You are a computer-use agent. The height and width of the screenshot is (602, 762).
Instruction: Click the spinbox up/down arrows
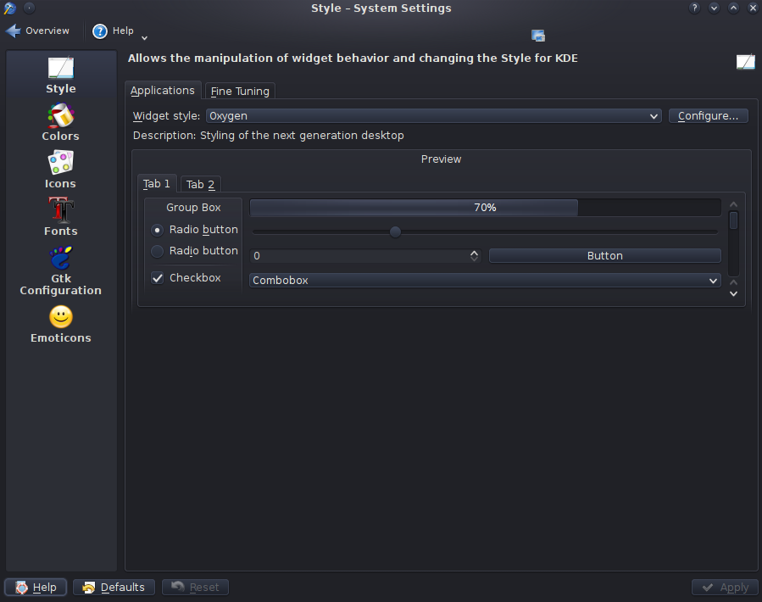click(x=475, y=256)
